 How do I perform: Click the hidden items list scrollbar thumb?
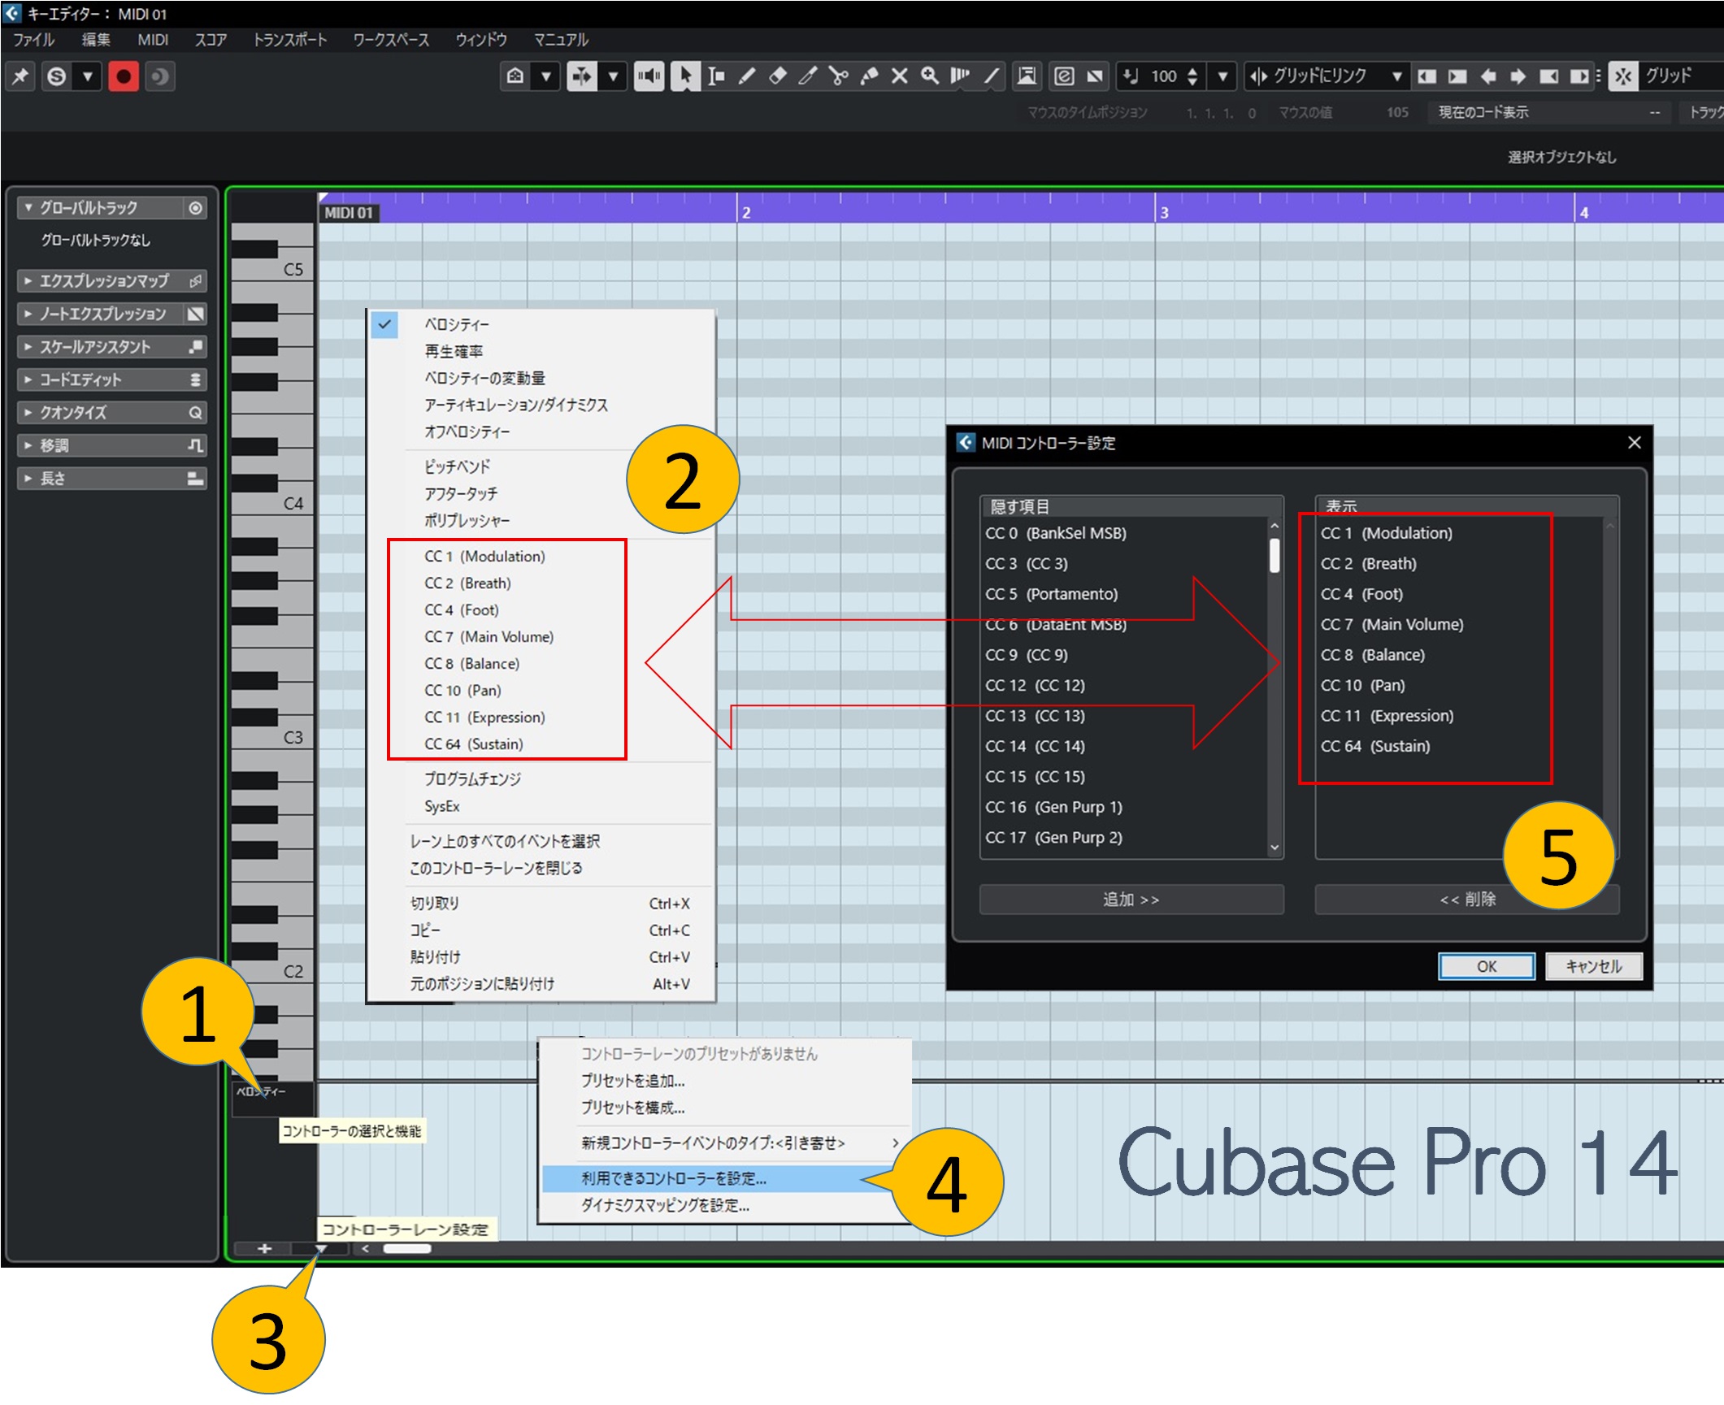click(x=1274, y=556)
